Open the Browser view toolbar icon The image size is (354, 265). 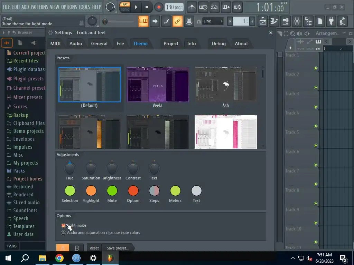[x=308, y=21]
